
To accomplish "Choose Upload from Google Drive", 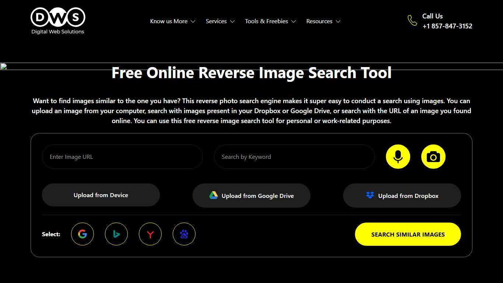I will 251,195.
